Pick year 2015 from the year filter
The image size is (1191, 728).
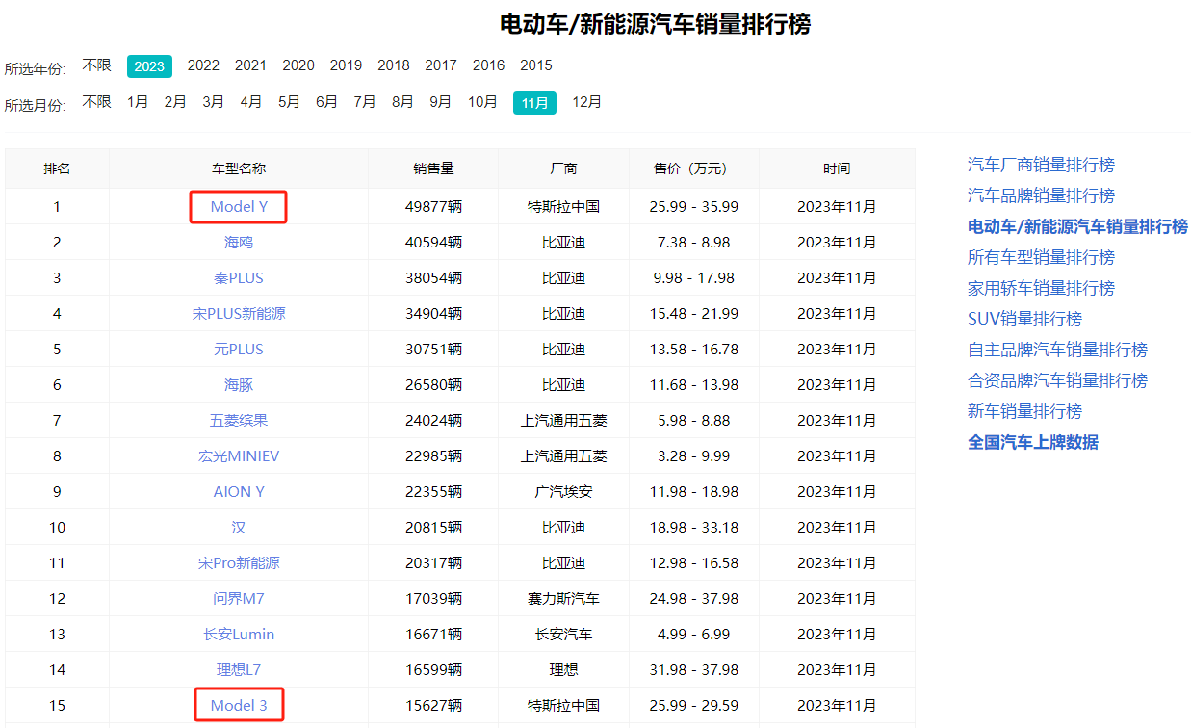tap(536, 65)
